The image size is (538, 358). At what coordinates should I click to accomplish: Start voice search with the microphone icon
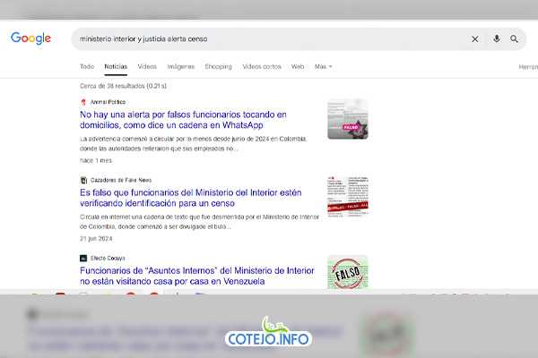pyautogui.click(x=497, y=38)
